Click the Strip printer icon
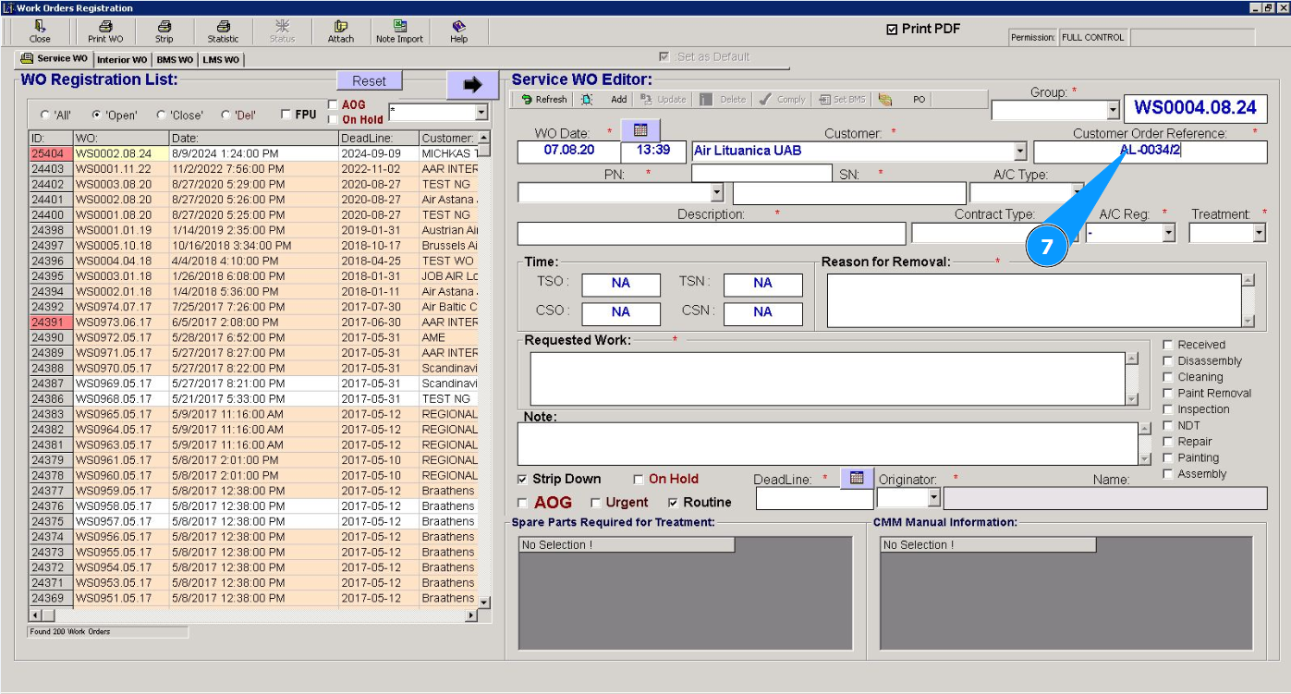This screenshot has height=694, width=1291. [164, 27]
